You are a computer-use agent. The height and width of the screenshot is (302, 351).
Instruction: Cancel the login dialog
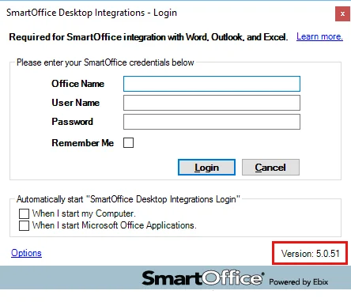pyautogui.click(x=270, y=167)
